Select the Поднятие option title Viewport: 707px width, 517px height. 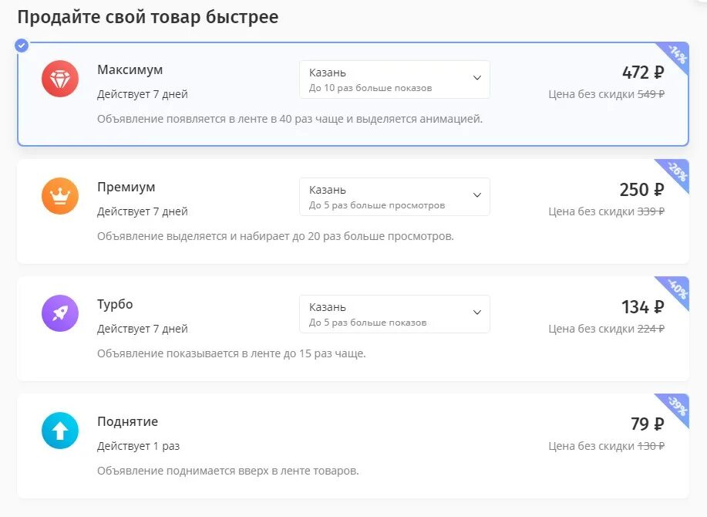click(x=127, y=421)
